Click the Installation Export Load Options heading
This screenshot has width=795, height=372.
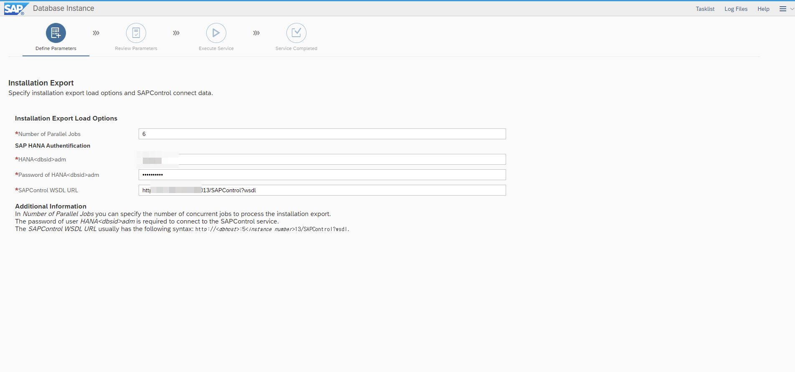66,118
